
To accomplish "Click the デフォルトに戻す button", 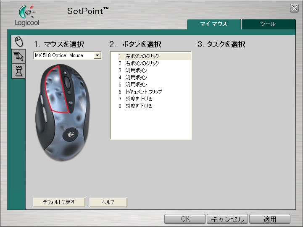I will (59, 202).
